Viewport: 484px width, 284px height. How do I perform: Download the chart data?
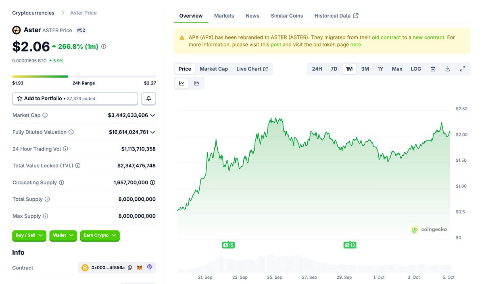(x=448, y=69)
